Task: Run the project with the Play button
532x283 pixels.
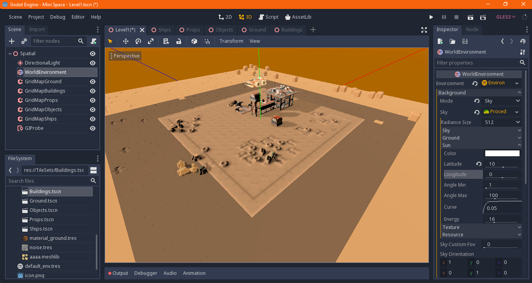Action: coord(431,17)
